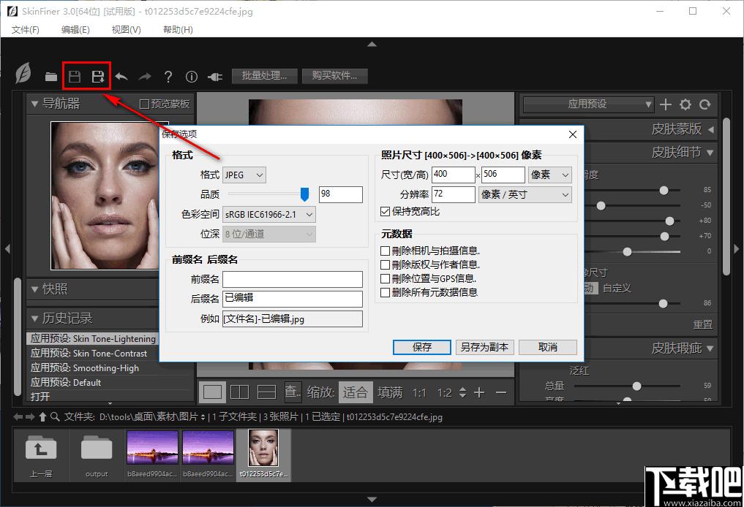Add a new preset with plus icon

pos(665,104)
